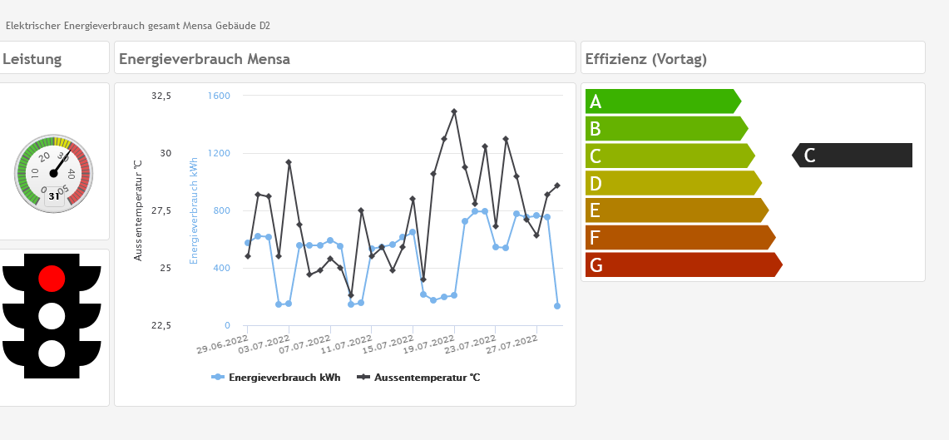
Task: Click the red light on traffic signal
Action: coord(52,278)
